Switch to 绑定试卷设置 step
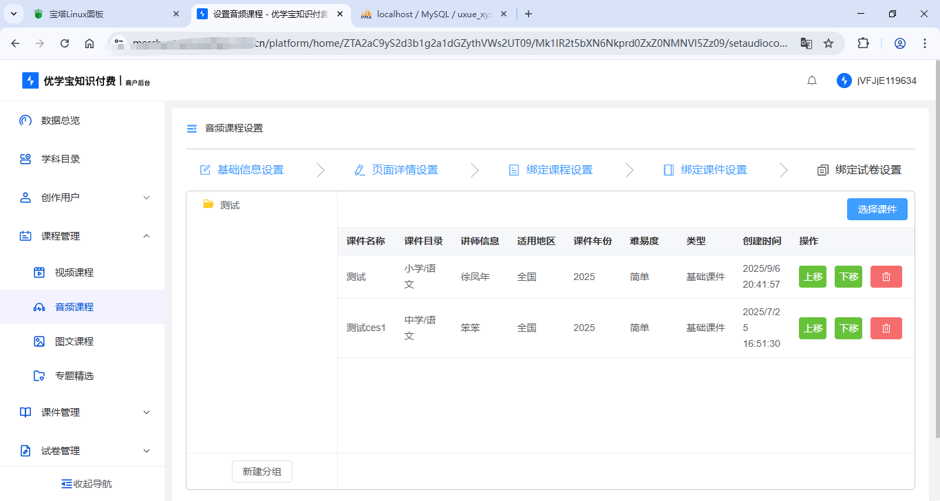Image resolution: width=940 pixels, height=501 pixels. pos(859,170)
